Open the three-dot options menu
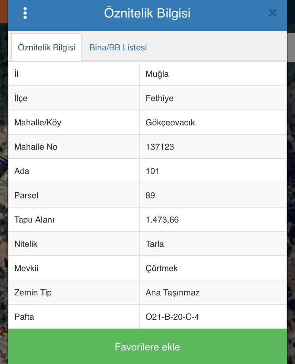295x364 pixels. [x=25, y=13]
